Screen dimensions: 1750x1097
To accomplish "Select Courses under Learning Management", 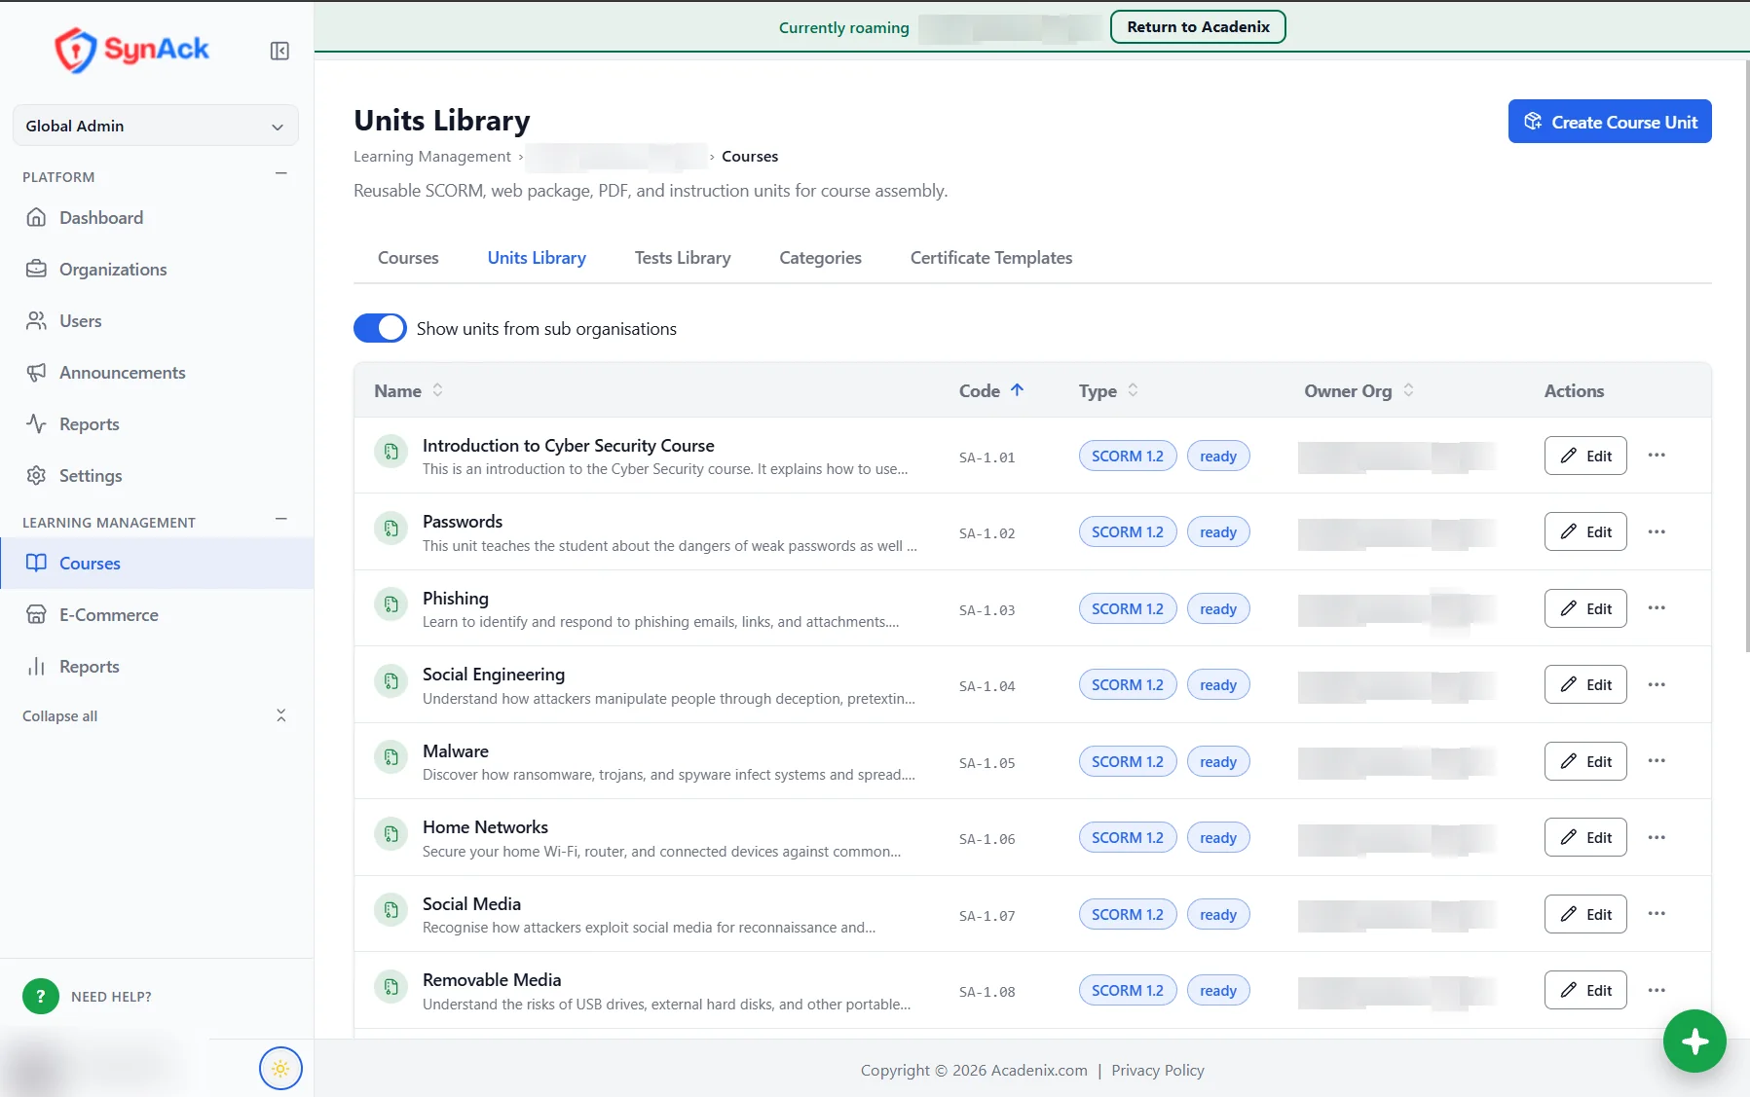I will point(157,564).
